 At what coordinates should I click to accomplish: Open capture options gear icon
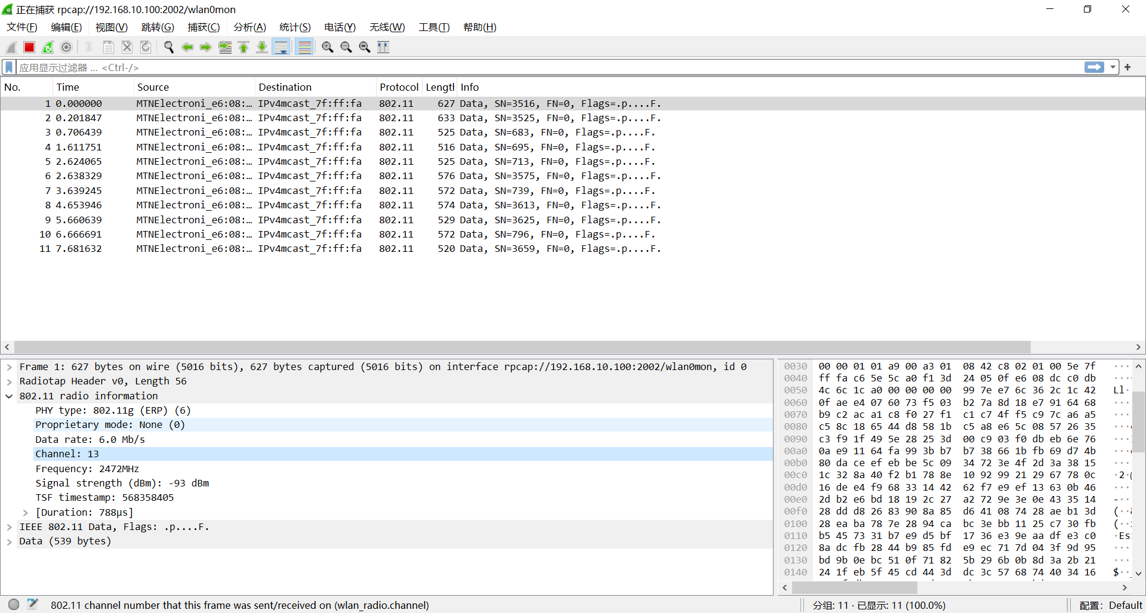pyautogui.click(x=66, y=47)
